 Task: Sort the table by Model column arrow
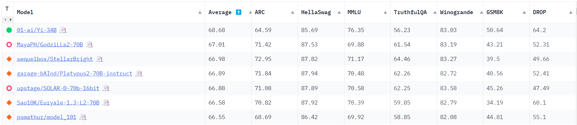[200, 13]
